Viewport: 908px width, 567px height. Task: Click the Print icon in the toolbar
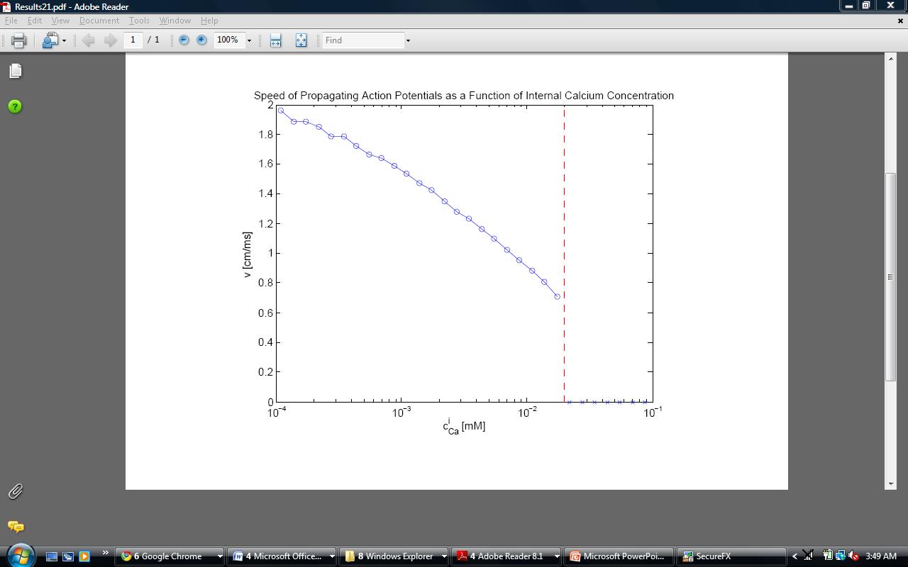click(x=19, y=40)
